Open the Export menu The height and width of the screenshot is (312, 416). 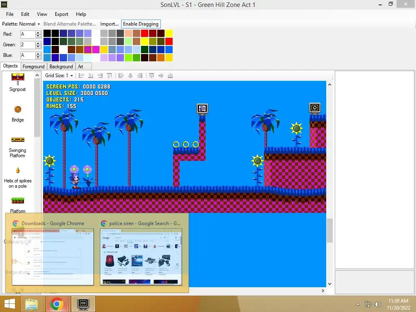pos(62,14)
